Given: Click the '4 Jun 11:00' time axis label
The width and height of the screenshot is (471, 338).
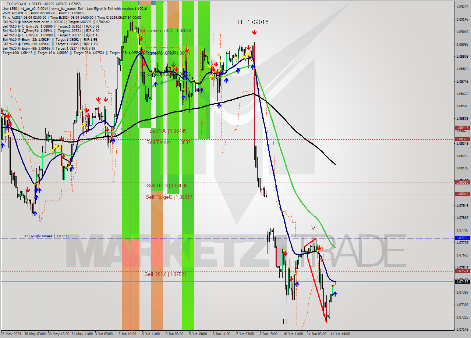Looking at the screenshot, I should 151,334.
